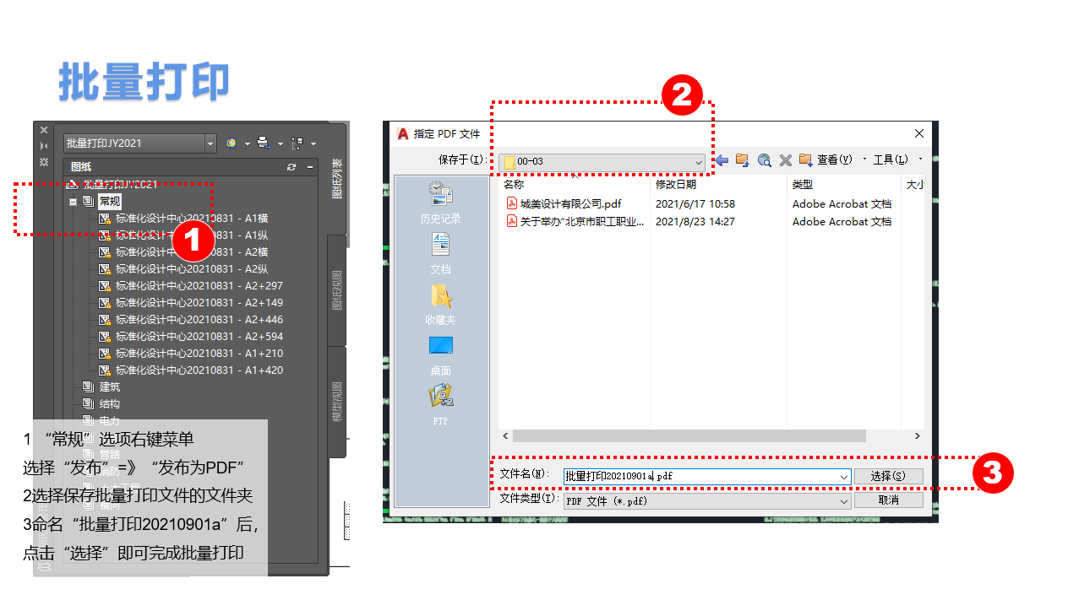Open the 保存于 folder dropdown

point(698,161)
